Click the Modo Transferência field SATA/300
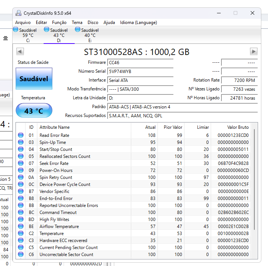Image resolution: width=268 pixels, height=266 pixels. pyautogui.click(x=140, y=89)
